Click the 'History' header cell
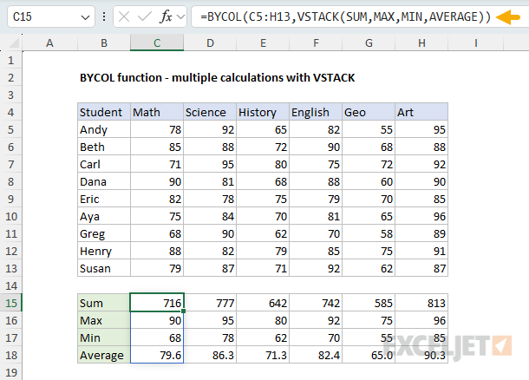The width and height of the screenshot is (529, 380). (x=263, y=112)
